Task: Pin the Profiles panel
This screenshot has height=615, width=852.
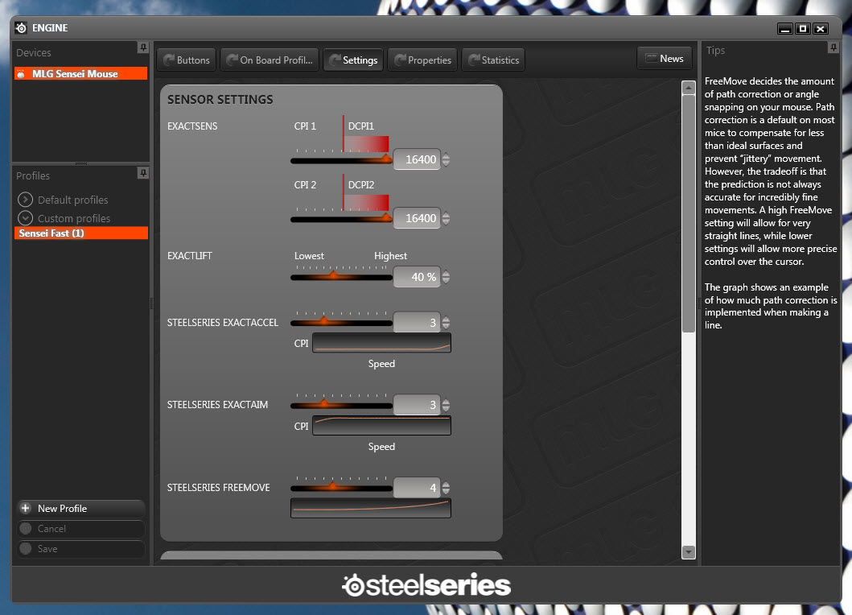Action: click(x=143, y=173)
